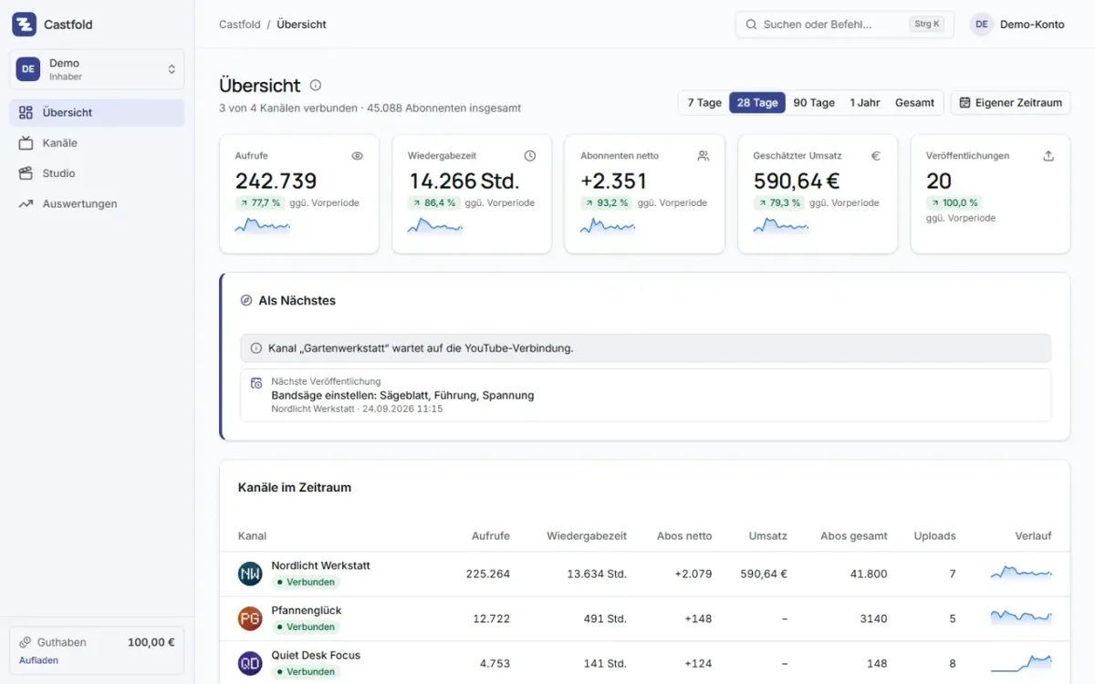Click the Aufladen link
The width and height of the screenshot is (1095, 684).
[x=38, y=660]
